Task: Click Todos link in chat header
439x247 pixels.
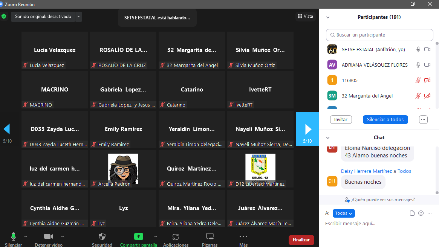Action: point(404,171)
